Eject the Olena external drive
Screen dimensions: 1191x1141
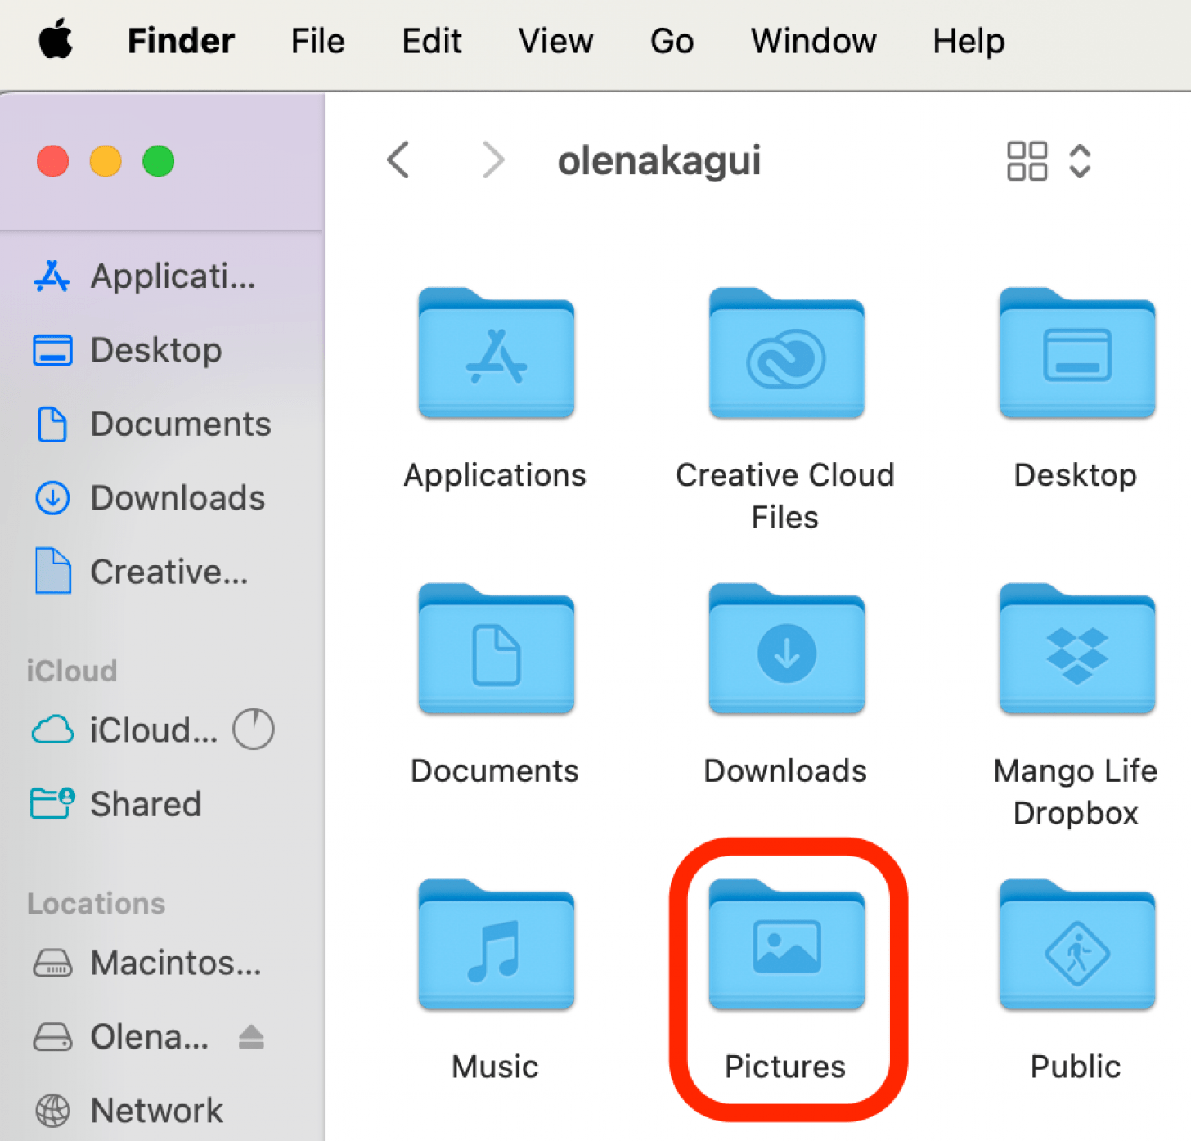(x=251, y=1037)
